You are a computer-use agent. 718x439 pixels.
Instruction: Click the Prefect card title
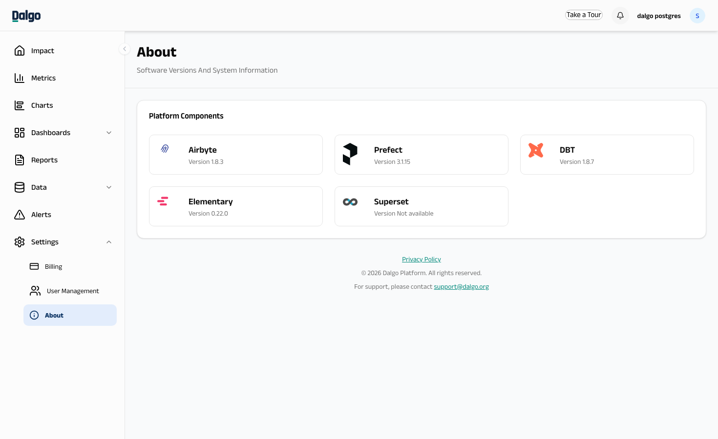click(x=388, y=150)
